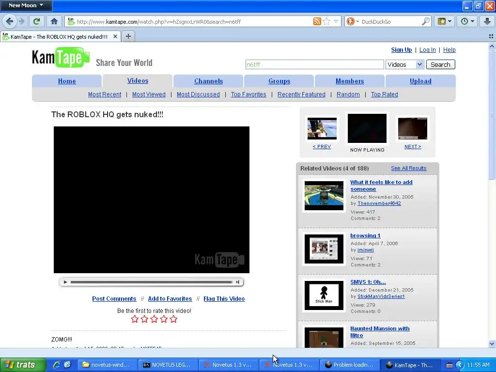Click Most Discussed submenu link
The width and height of the screenshot is (496, 372).
pyautogui.click(x=198, y=94)
